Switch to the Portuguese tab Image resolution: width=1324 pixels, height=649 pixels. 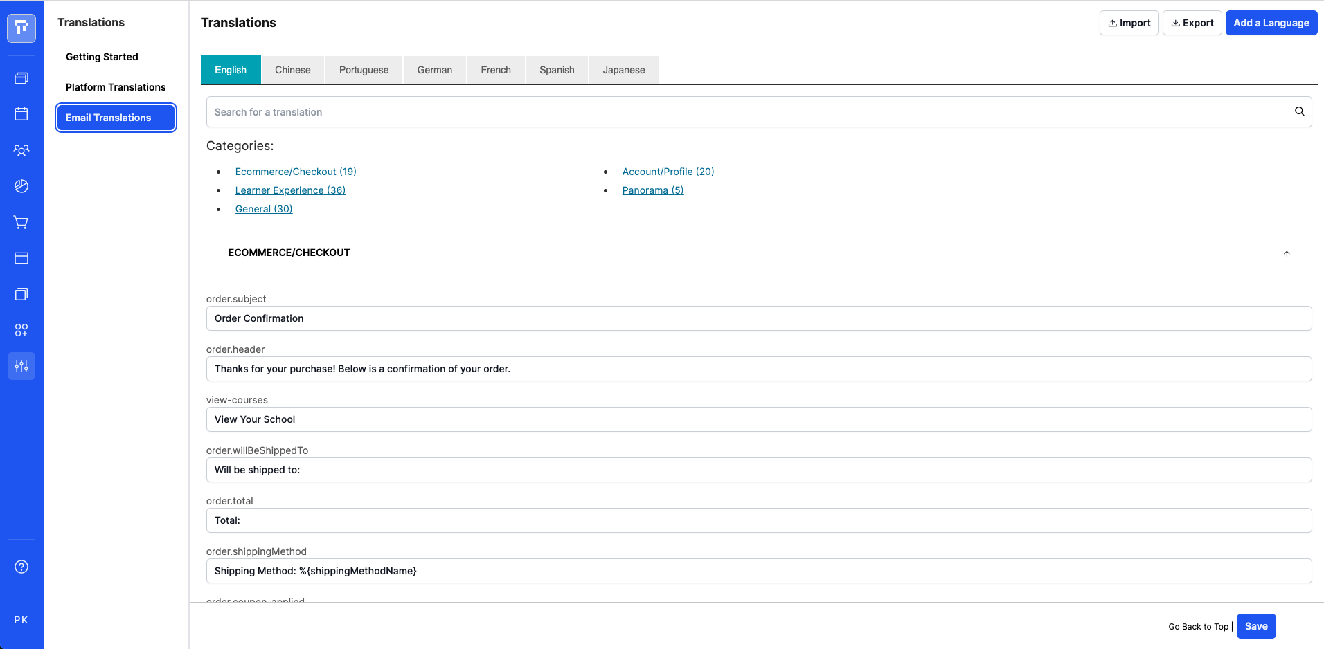[364, 70]
